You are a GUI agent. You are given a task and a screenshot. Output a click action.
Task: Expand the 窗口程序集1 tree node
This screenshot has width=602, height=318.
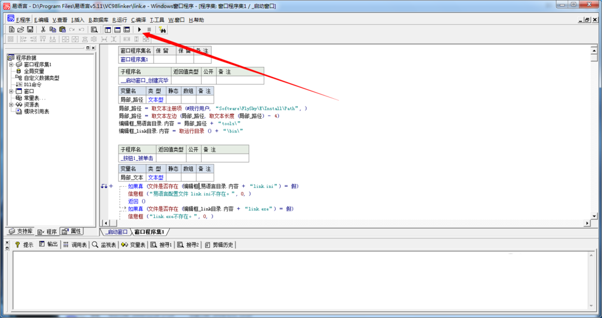pyautogui.click(x=11, y=64)
